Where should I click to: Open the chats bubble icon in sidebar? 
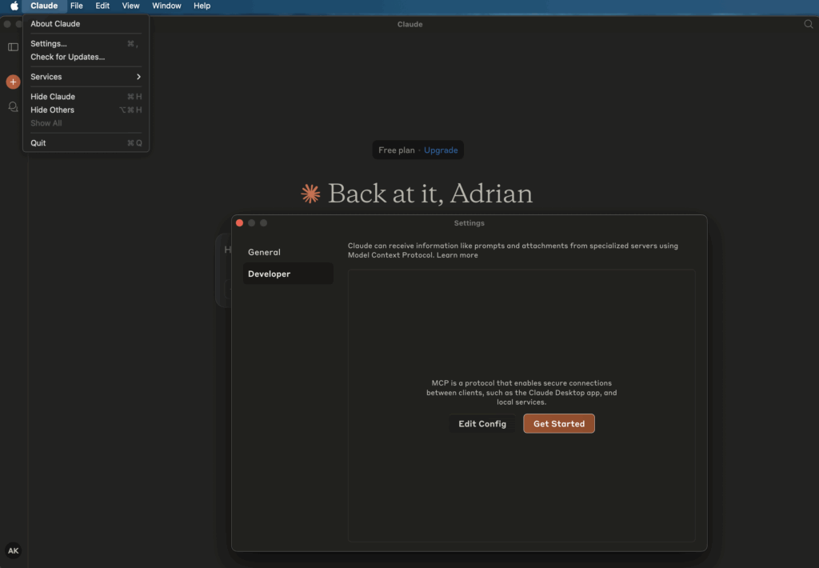13,106
